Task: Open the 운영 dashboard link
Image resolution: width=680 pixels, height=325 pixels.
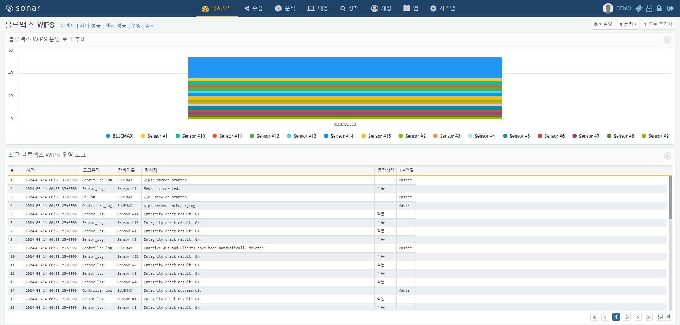Action: pyautogui.click(x=136, y=25)
